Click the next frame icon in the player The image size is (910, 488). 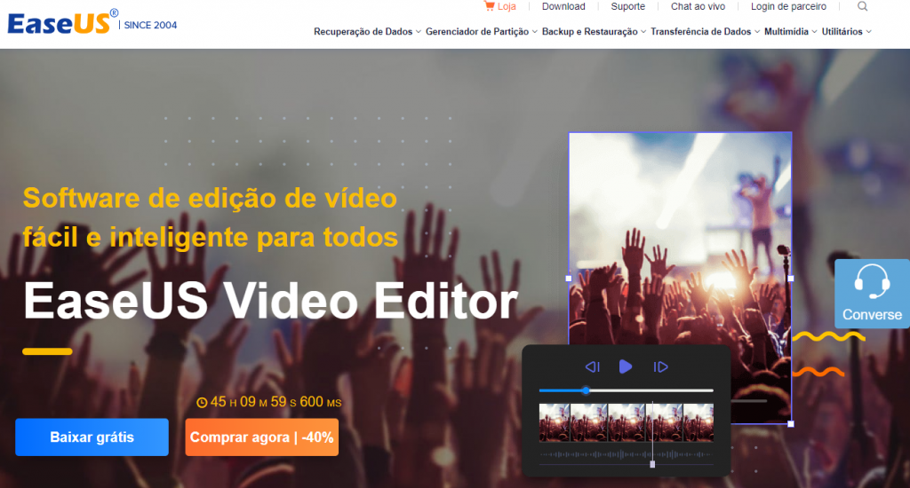coord(660,366)
